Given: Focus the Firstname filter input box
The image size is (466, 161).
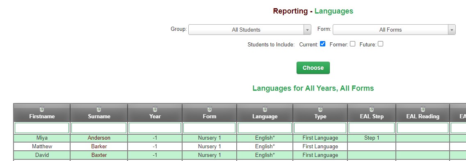Looking at the screenshot, I should 42,128.
